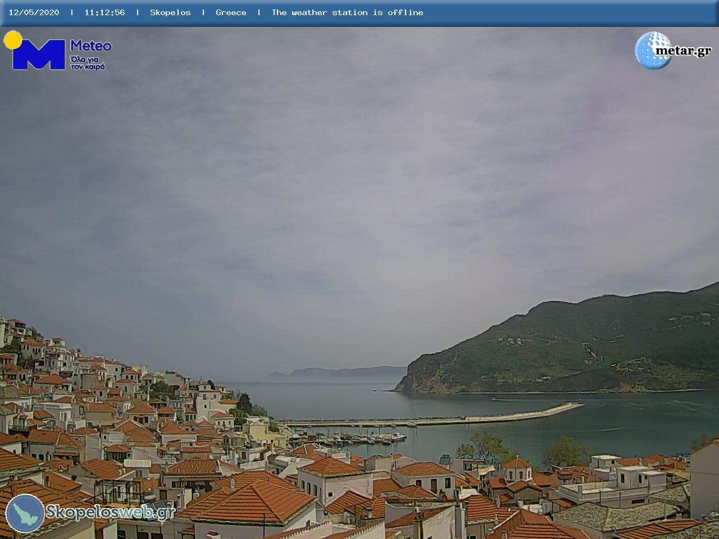Click the metar.gr globe logo

point(653,51)
